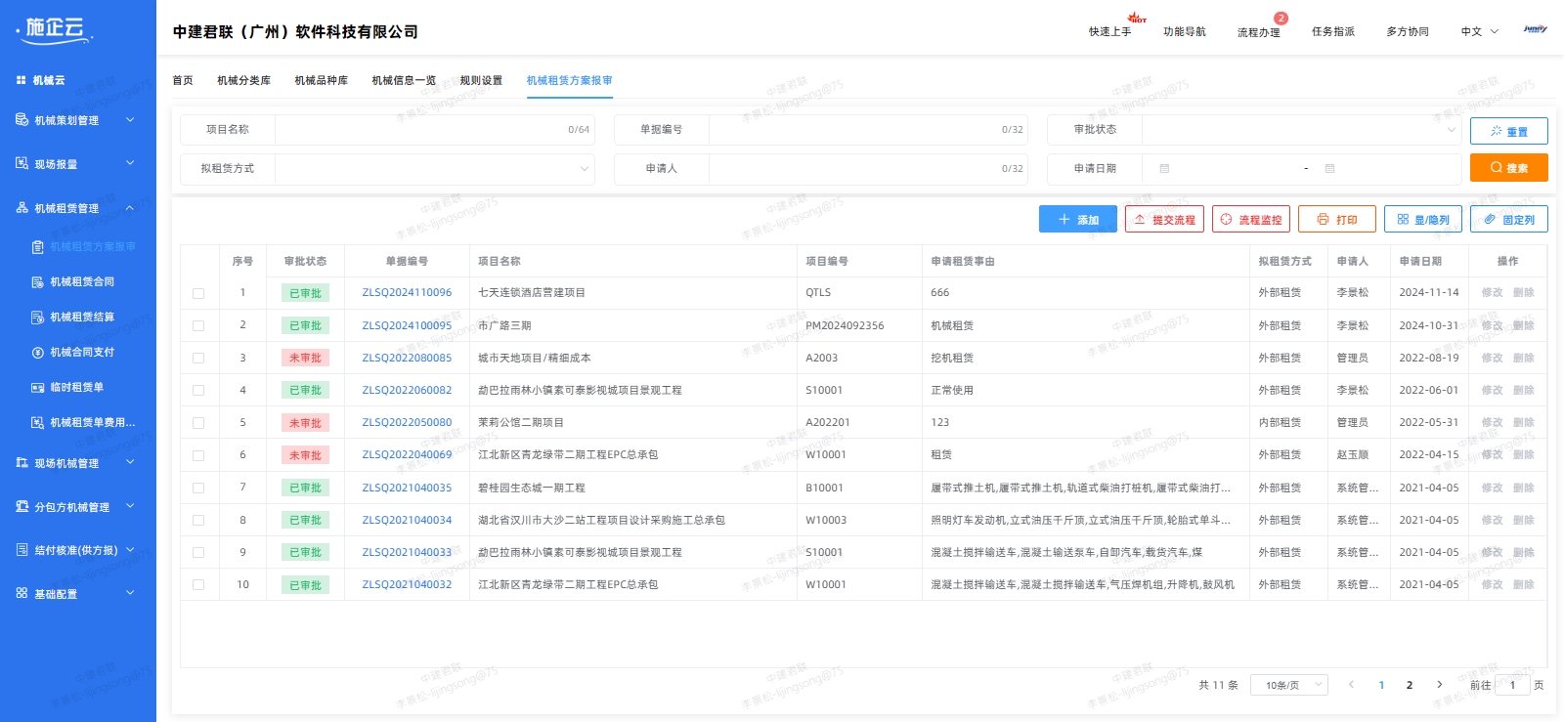1564x722 pixels.
Task: Expand the 现场机械管理 sidebar menu
Action: pos(76,463)
